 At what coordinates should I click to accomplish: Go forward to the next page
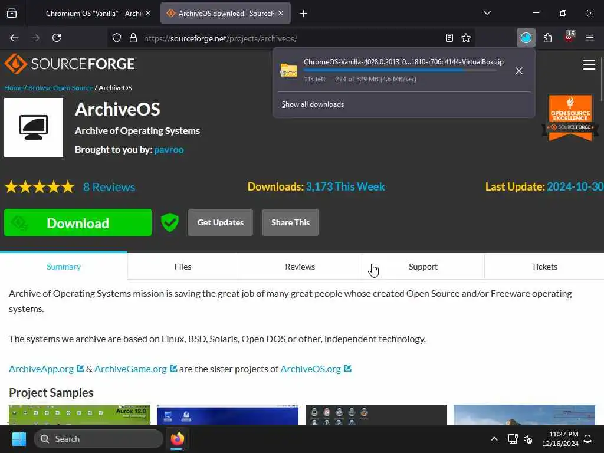click(35, 38)
